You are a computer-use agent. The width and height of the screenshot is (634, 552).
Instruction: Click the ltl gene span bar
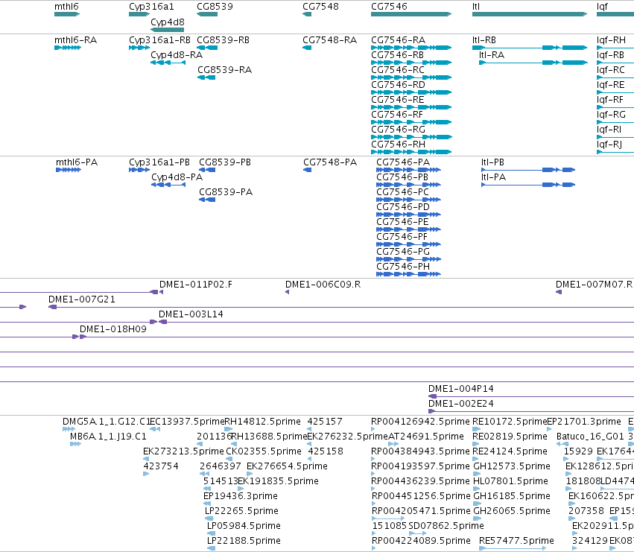tap(529, 14)
